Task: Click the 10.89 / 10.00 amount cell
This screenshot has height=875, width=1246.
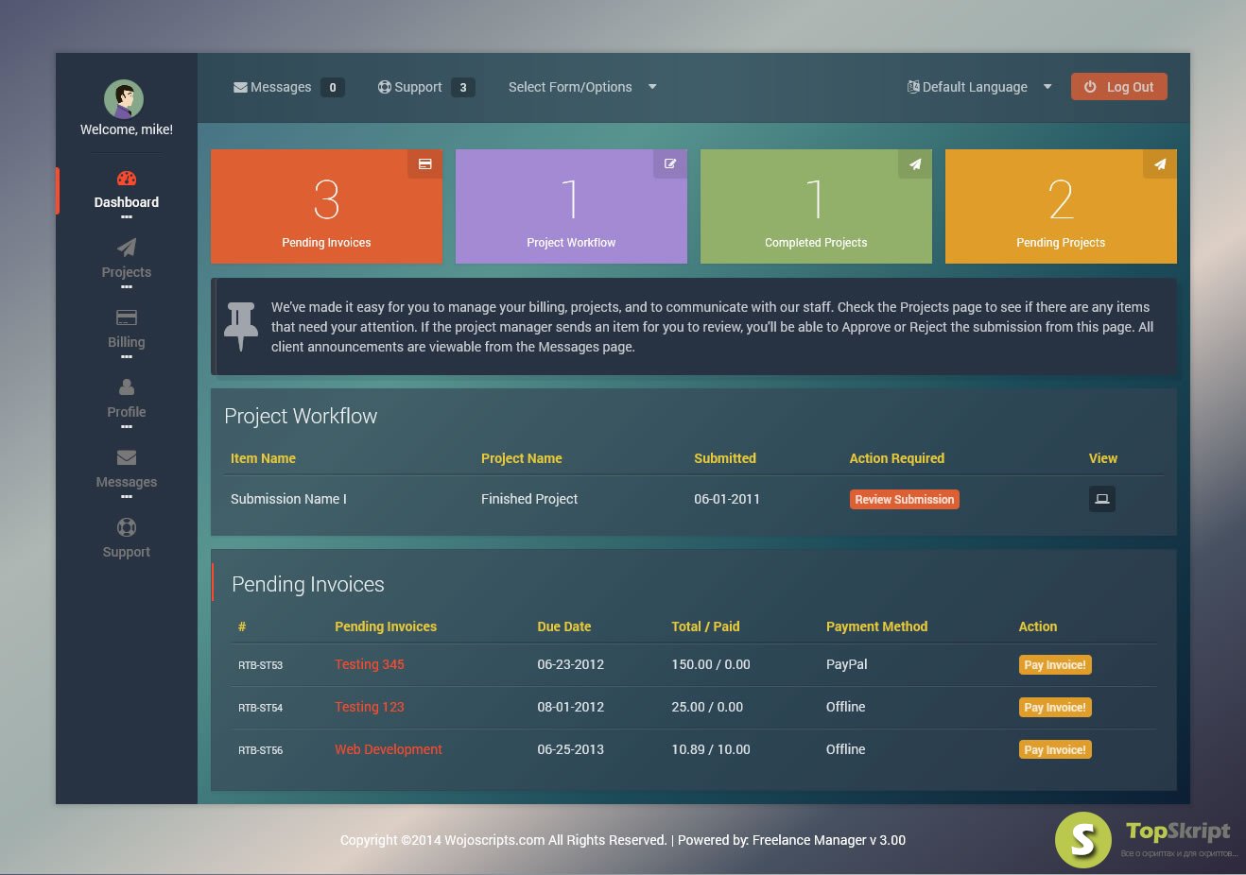Action: click(x=711, y=749)
